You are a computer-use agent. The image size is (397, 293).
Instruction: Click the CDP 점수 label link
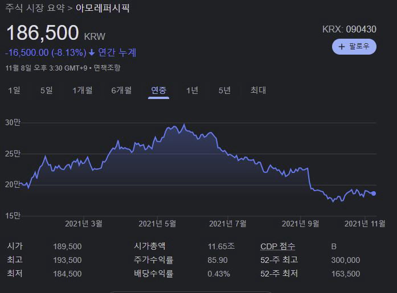pyautogui.click(x=278, y=246)
